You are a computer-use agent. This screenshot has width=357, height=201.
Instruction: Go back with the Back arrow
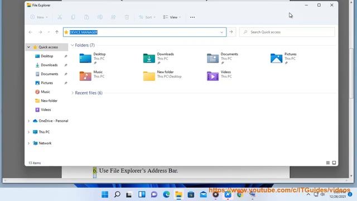pos(30,32)
